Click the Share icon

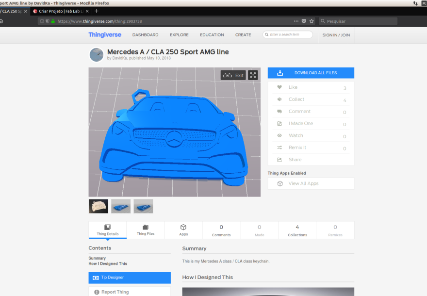tap(279, 160)
